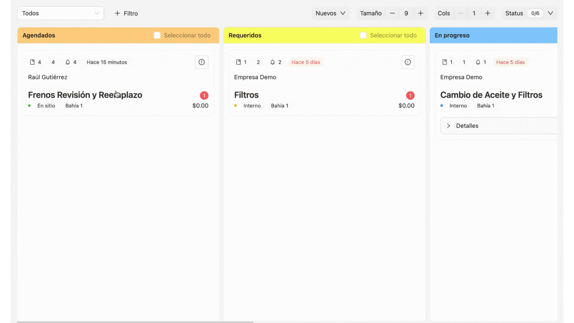Click the horizontal scrollbar at bottom
The image size is (574, 323).
click(135, 322)
